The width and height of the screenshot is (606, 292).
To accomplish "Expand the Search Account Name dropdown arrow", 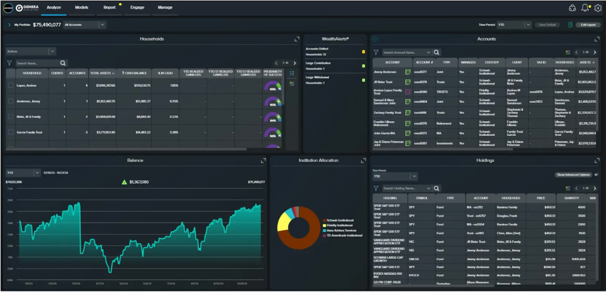I will 428,53.
